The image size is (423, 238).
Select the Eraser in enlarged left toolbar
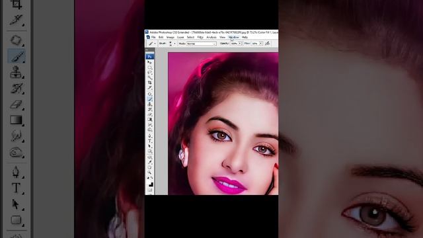tap(16, 104)
